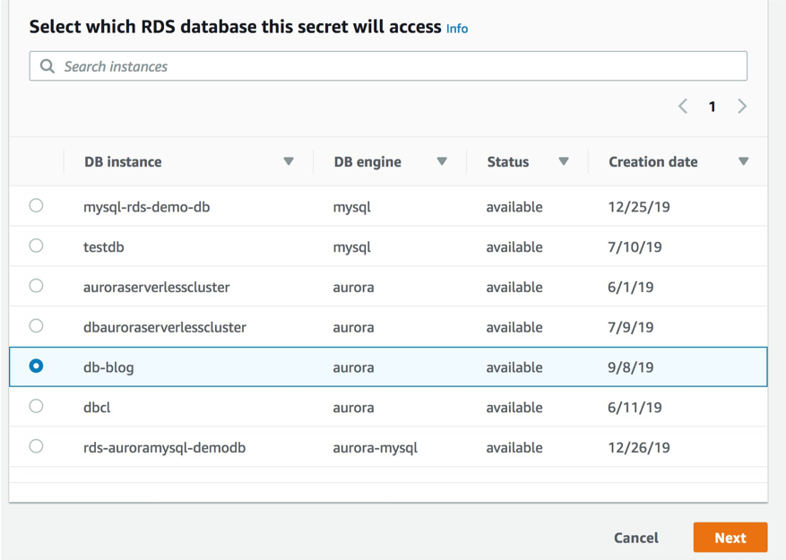Select the auroraserverlesscluster radio button
786x560 pixels.
[x=36, y=286]
